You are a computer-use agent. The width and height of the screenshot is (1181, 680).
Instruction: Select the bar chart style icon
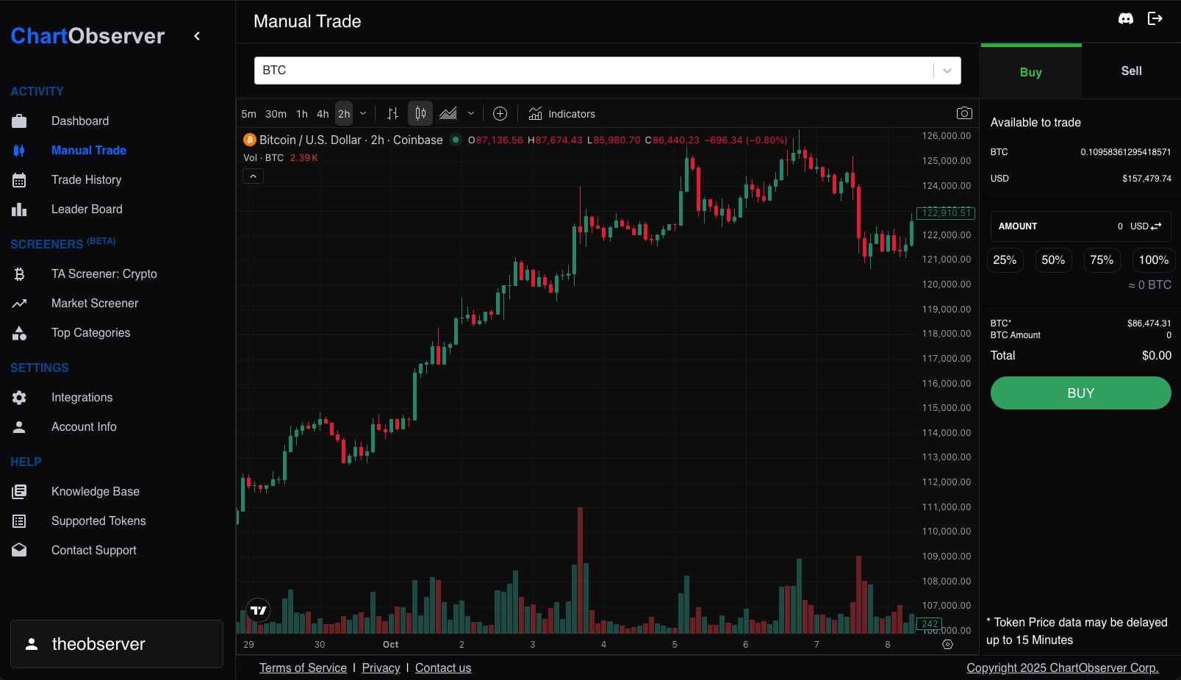[392, 114]
